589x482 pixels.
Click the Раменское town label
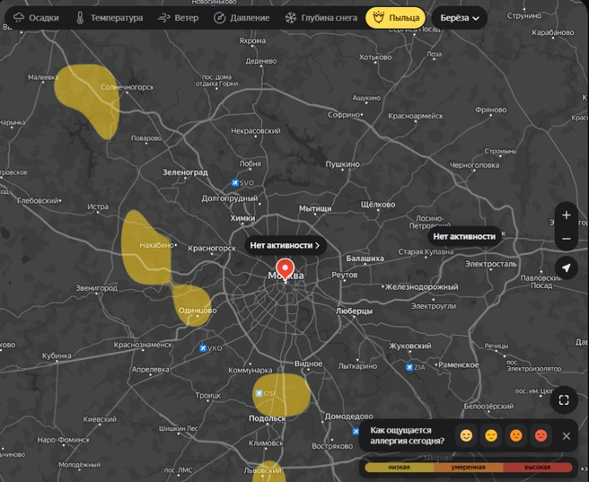[x=459, y=365]
